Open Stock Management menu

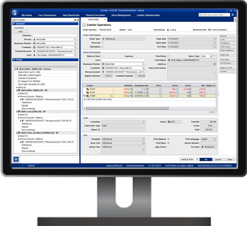tap(121, 15)
